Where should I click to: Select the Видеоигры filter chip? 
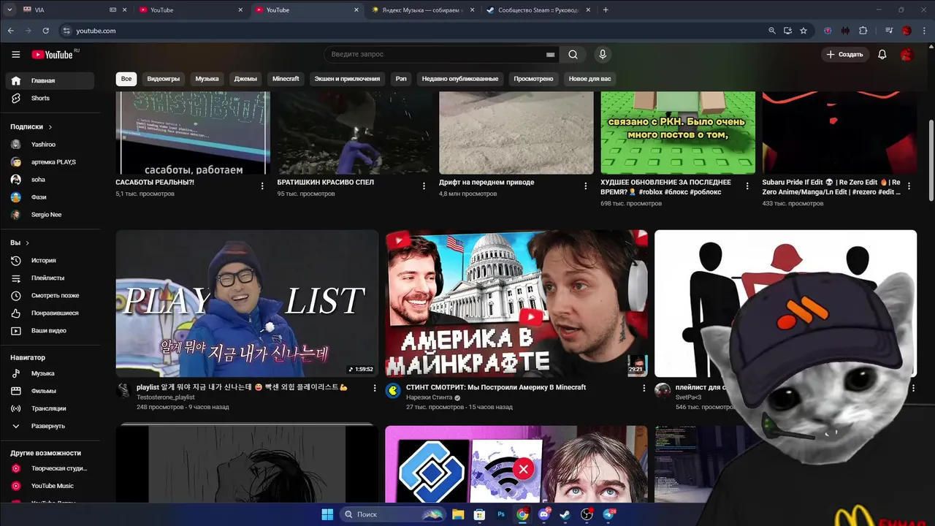(x=163, y=78)
